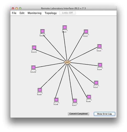Open the Monitoring menu
The image size is (127, 132).
(35, 13)
